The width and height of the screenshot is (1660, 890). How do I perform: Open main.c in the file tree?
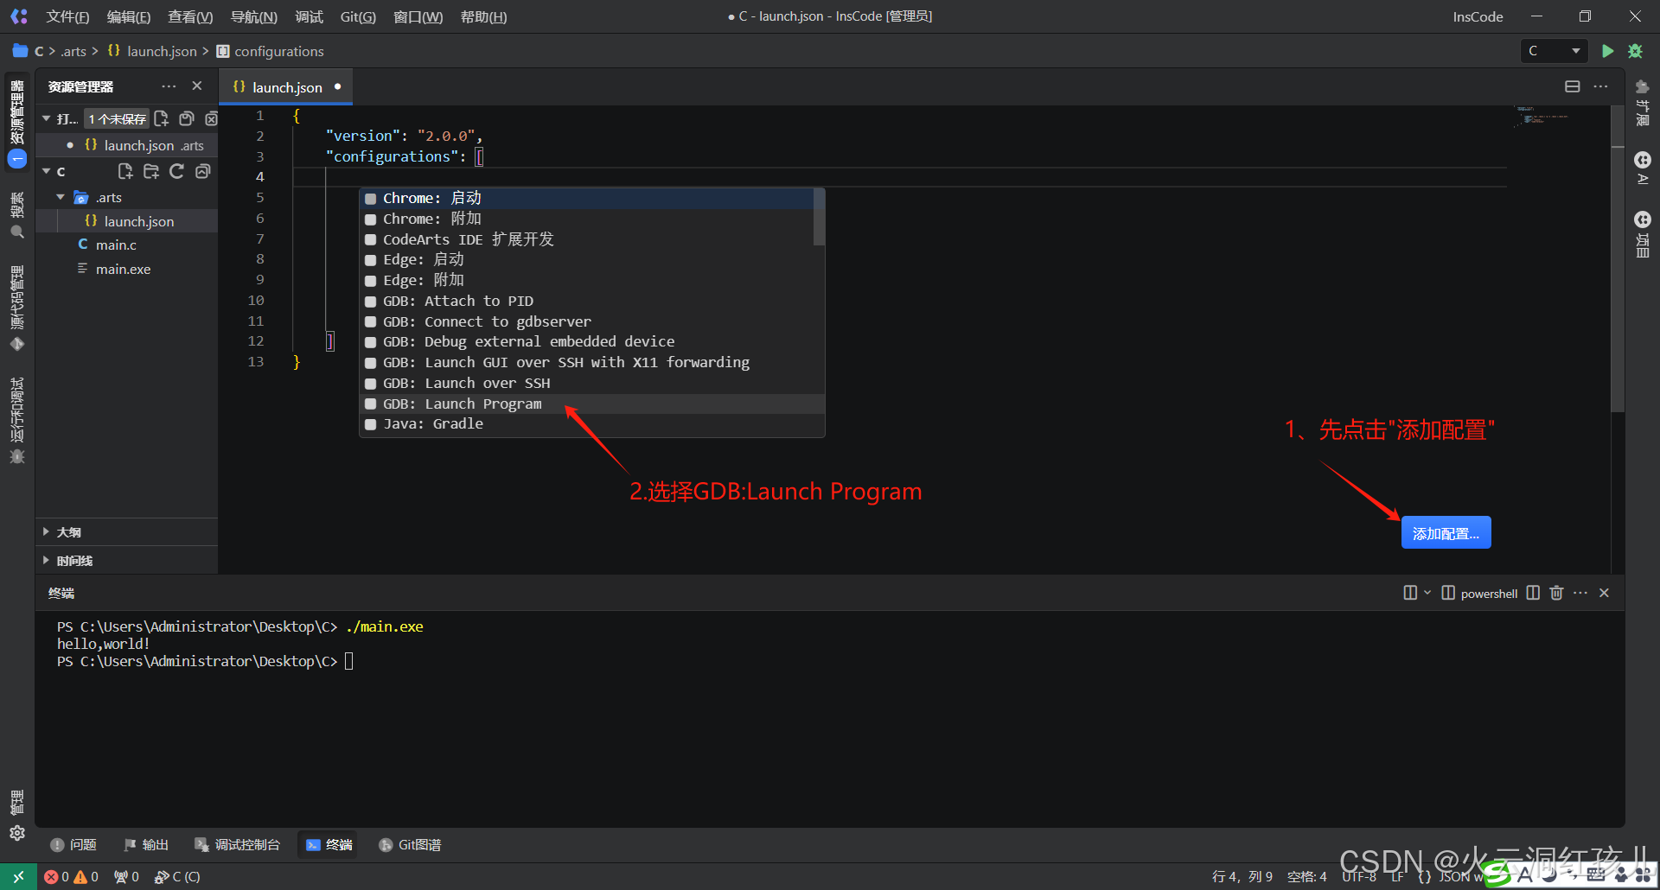point(116,245)
